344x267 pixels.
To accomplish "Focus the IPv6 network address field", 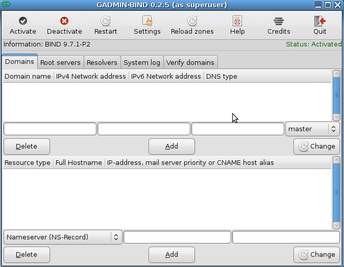I will coord(238,129).
